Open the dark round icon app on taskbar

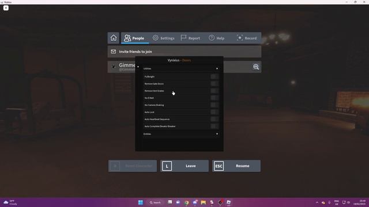(x=220, y=202)
